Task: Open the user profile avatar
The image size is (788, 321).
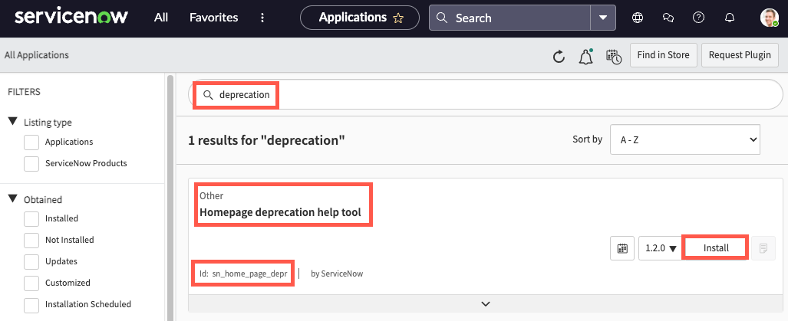Action: click(x=769, y=18)
